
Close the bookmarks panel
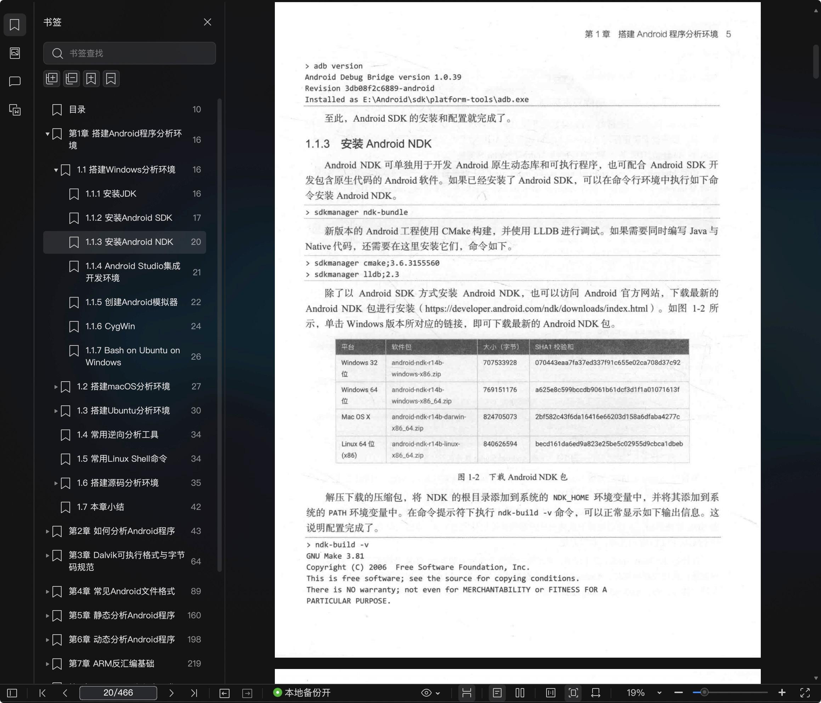pyautogui.click(x=207, y=22)
